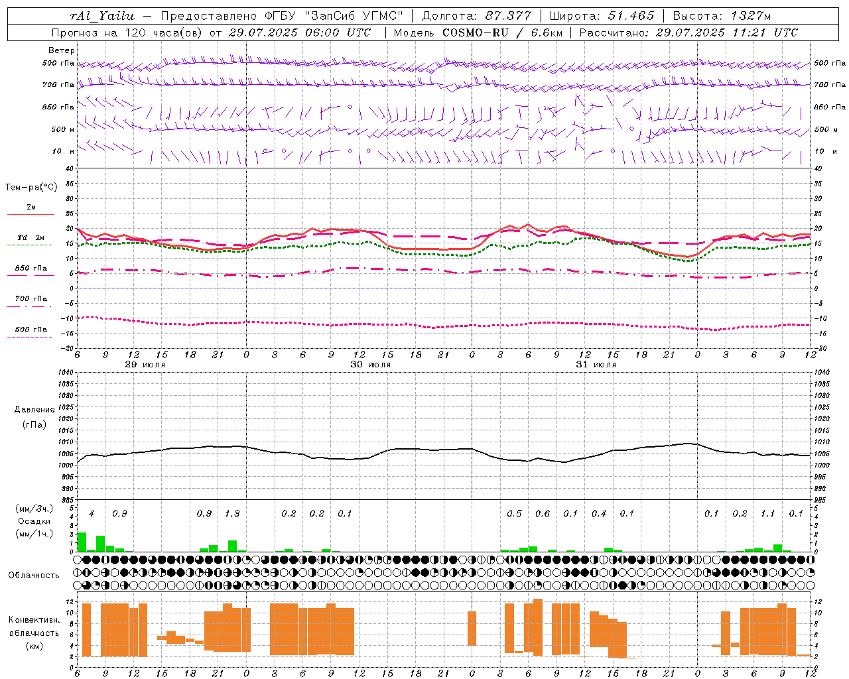Click the Тем-ра(°C) axis label

pos(31,188)
